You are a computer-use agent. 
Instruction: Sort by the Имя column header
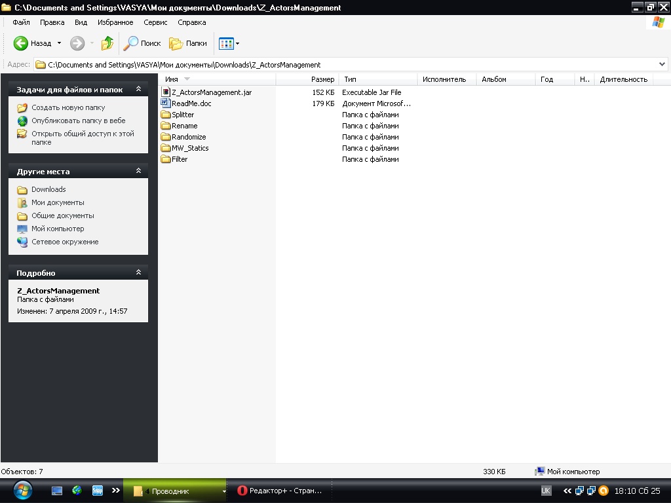click(x=218, y=79)
